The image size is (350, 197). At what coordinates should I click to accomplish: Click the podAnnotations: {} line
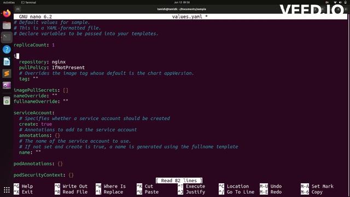coord(38,164)
